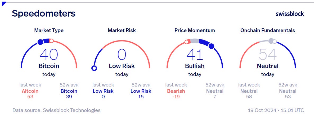
Task: Select the Market Risk heading
Action: 122,30
